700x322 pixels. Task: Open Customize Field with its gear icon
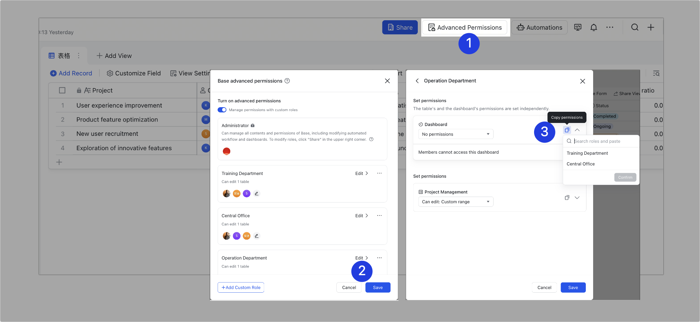[134, 73]
